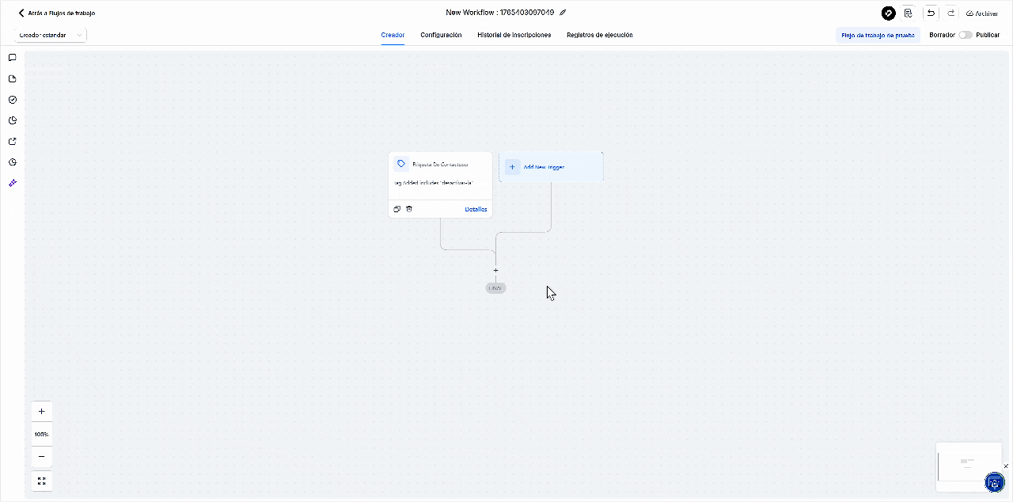The height and width of the screenshot is (502, 1013).
Task: Switch to the Configuración tab
Action: click(x=441, y=35)
